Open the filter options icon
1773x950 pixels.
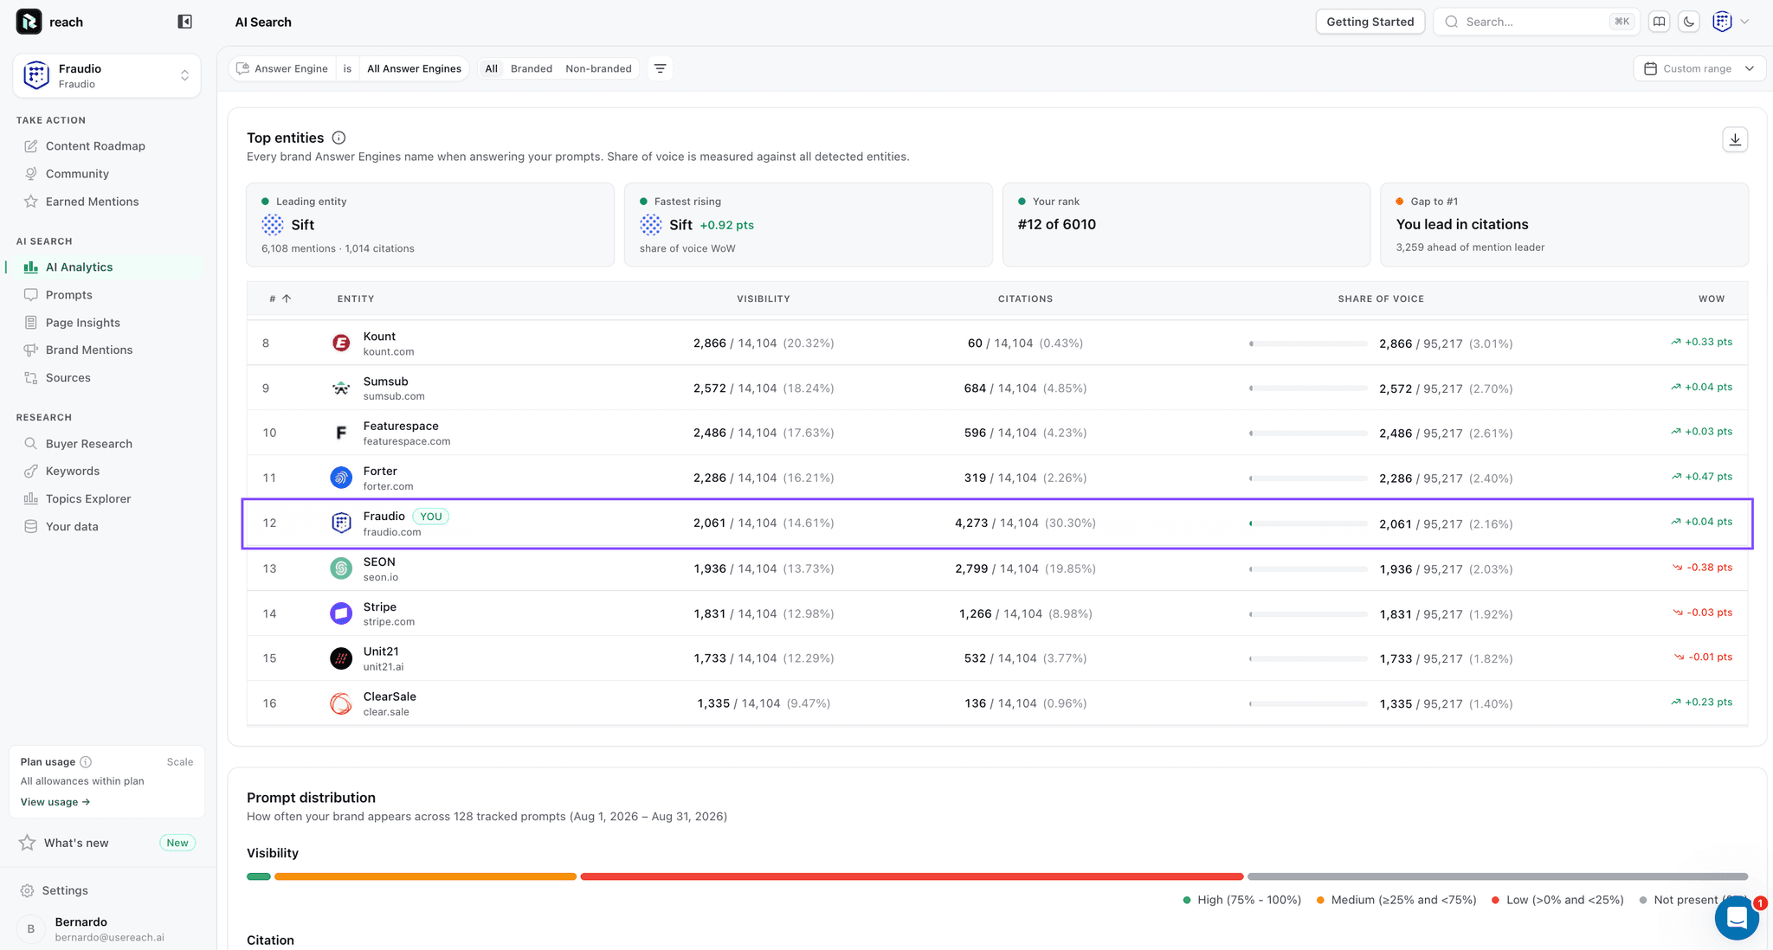click(660, 68)
